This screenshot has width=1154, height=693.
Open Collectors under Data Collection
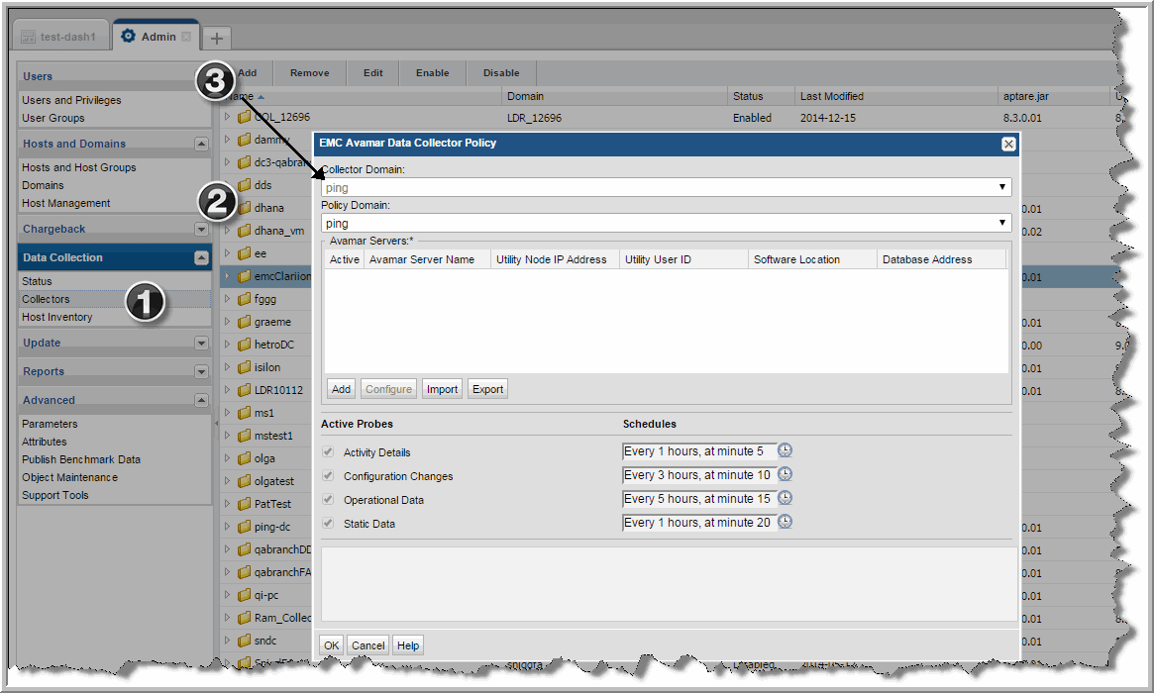[x=47, y=299]
